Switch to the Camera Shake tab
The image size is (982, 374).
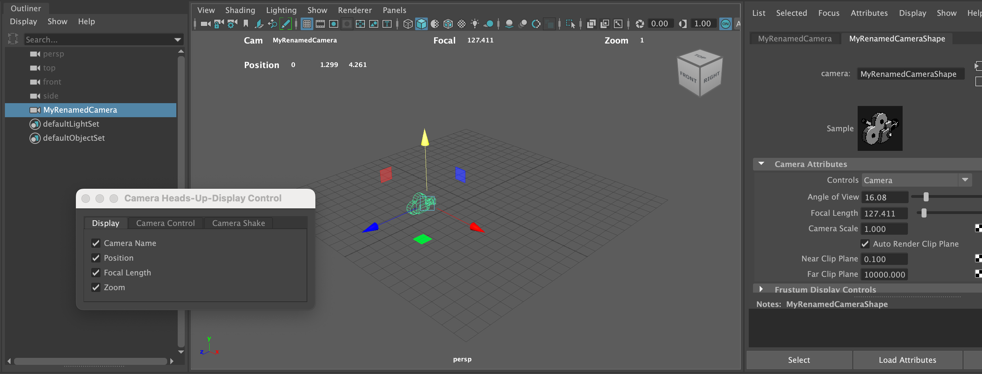[x=238, y=223]
